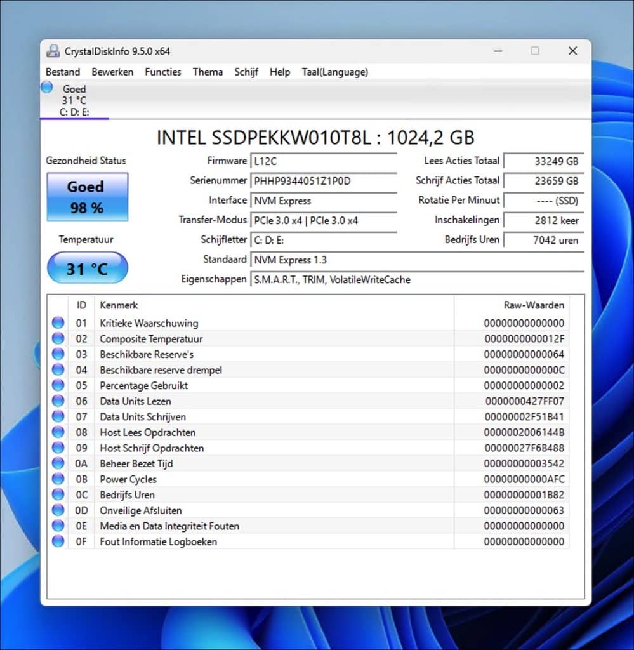634x650 pixels.
Task: Click the Rotatie Per Minuut value (SSD)
Action: [x=544, y=201]
